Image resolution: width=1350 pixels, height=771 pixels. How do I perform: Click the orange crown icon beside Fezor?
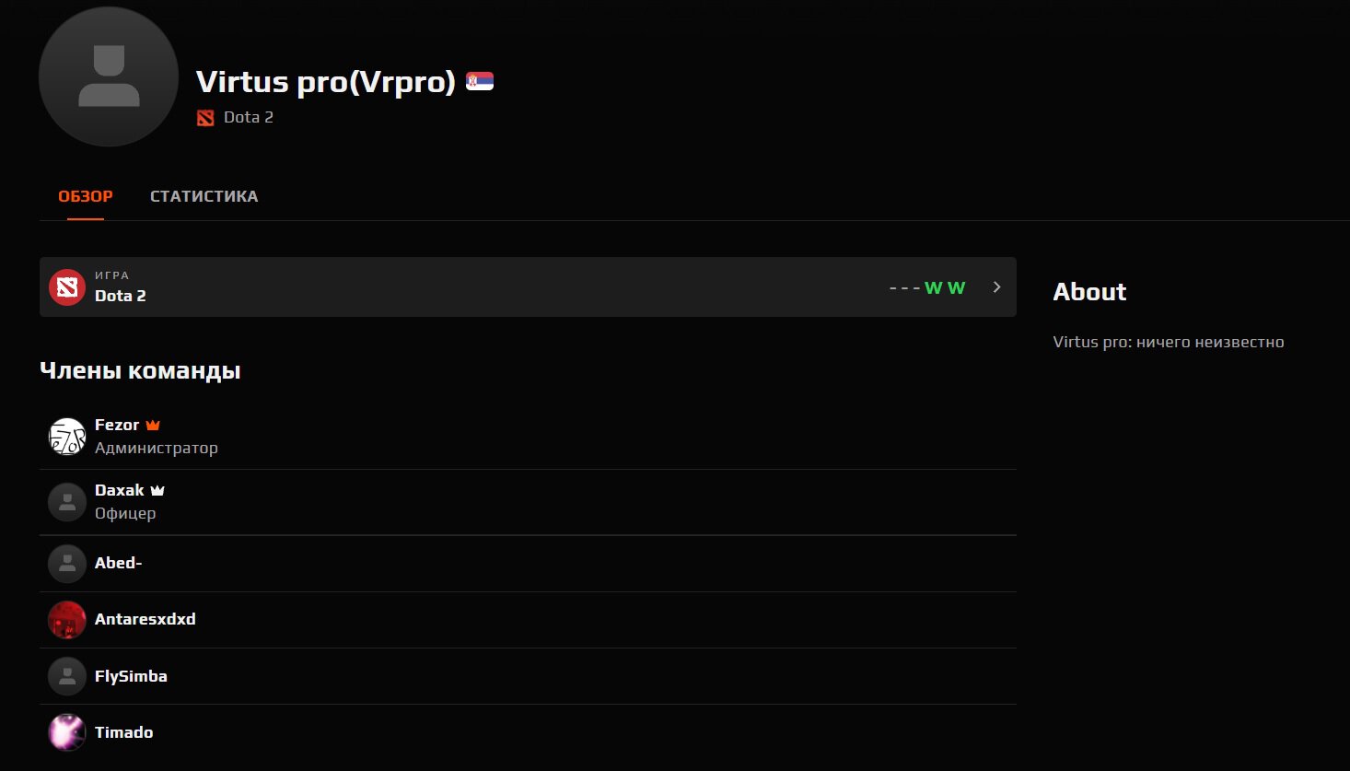point(153,425)
